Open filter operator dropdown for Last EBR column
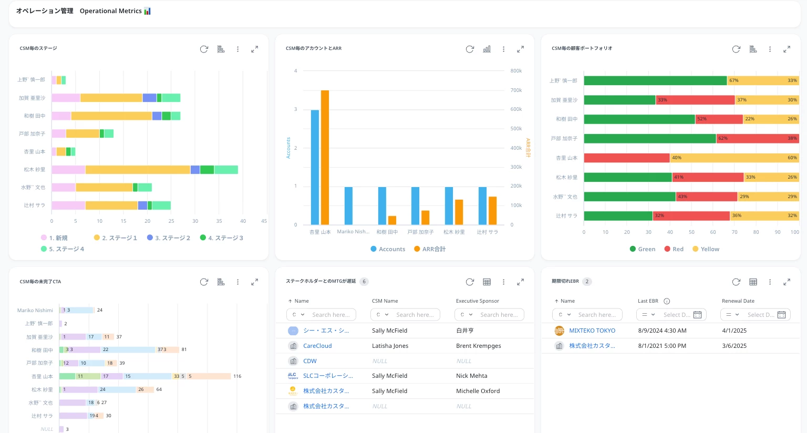 pos(648,315)
